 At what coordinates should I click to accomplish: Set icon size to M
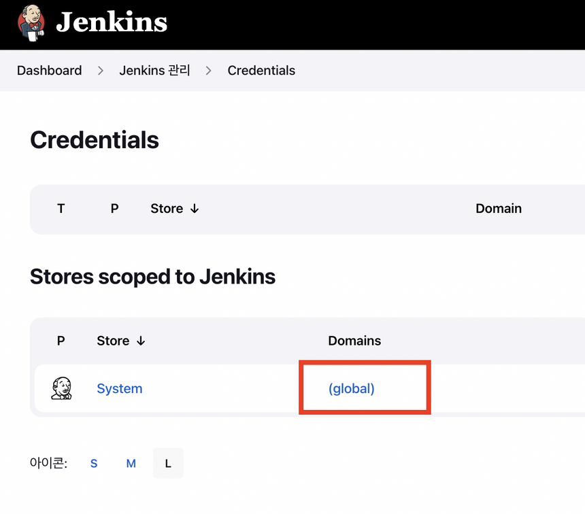coord(131,464)
